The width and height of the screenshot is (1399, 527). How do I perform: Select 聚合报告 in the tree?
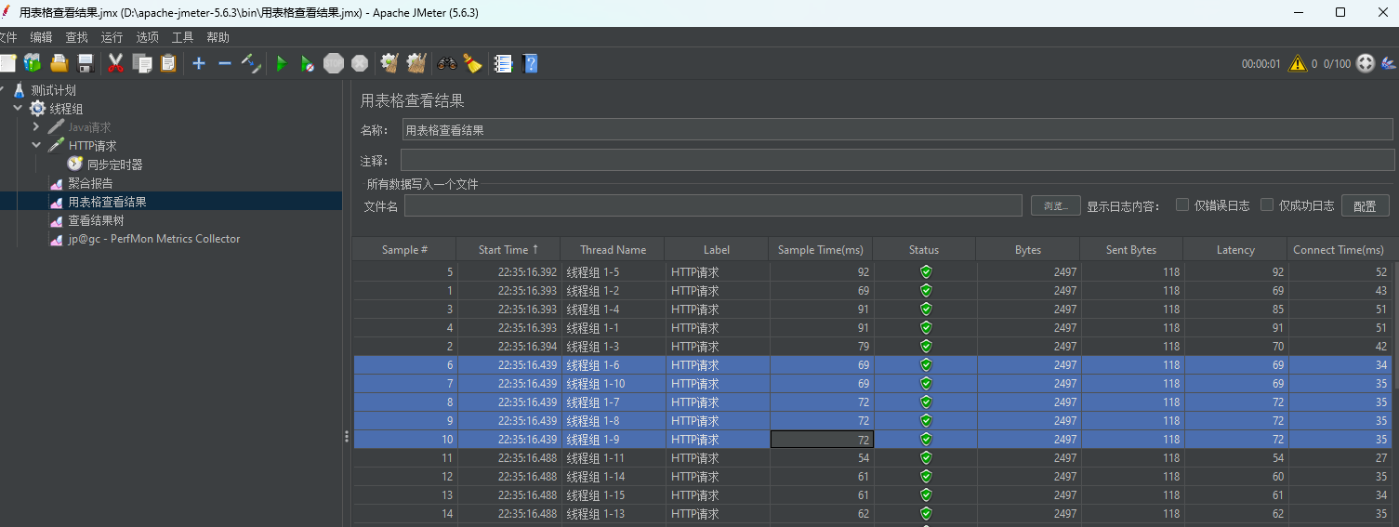click(90, 183)
